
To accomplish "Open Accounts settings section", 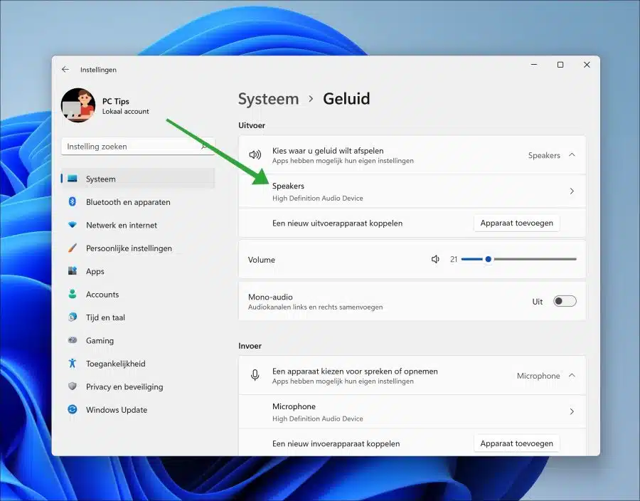I will point(138,295).
